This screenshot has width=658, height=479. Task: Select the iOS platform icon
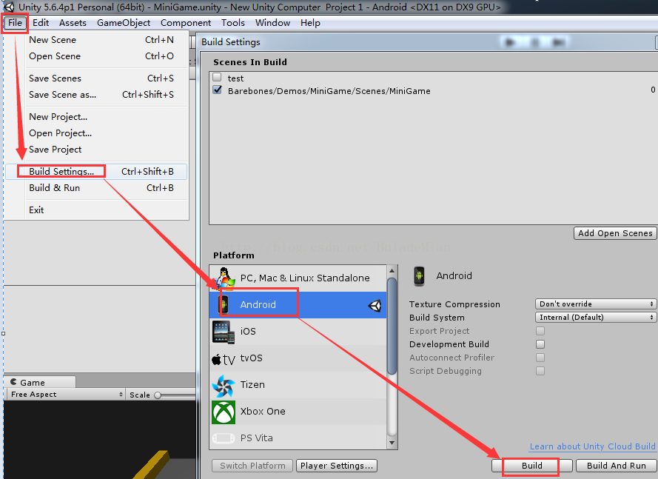(x=224, y=332)
